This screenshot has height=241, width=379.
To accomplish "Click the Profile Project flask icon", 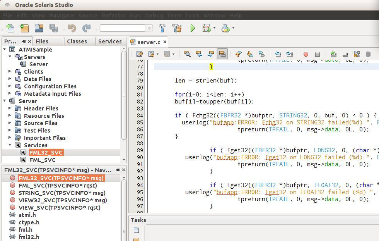I will tap(225, 28).
